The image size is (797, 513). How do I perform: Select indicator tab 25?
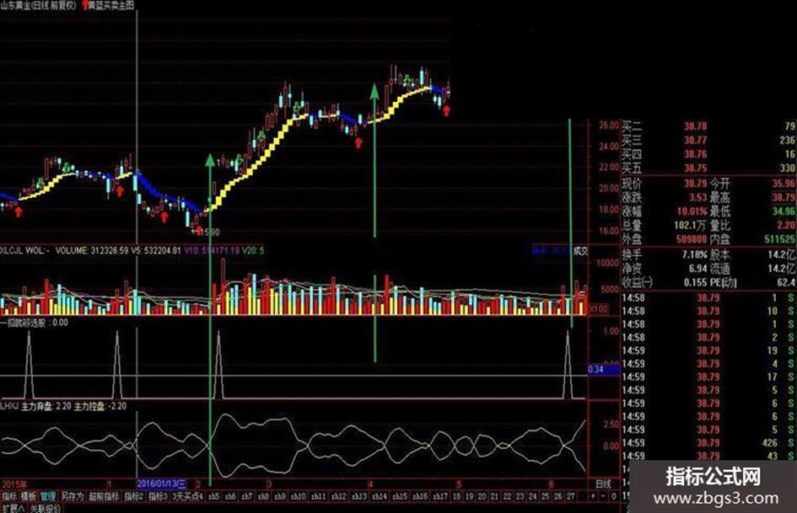click(546, 496)
